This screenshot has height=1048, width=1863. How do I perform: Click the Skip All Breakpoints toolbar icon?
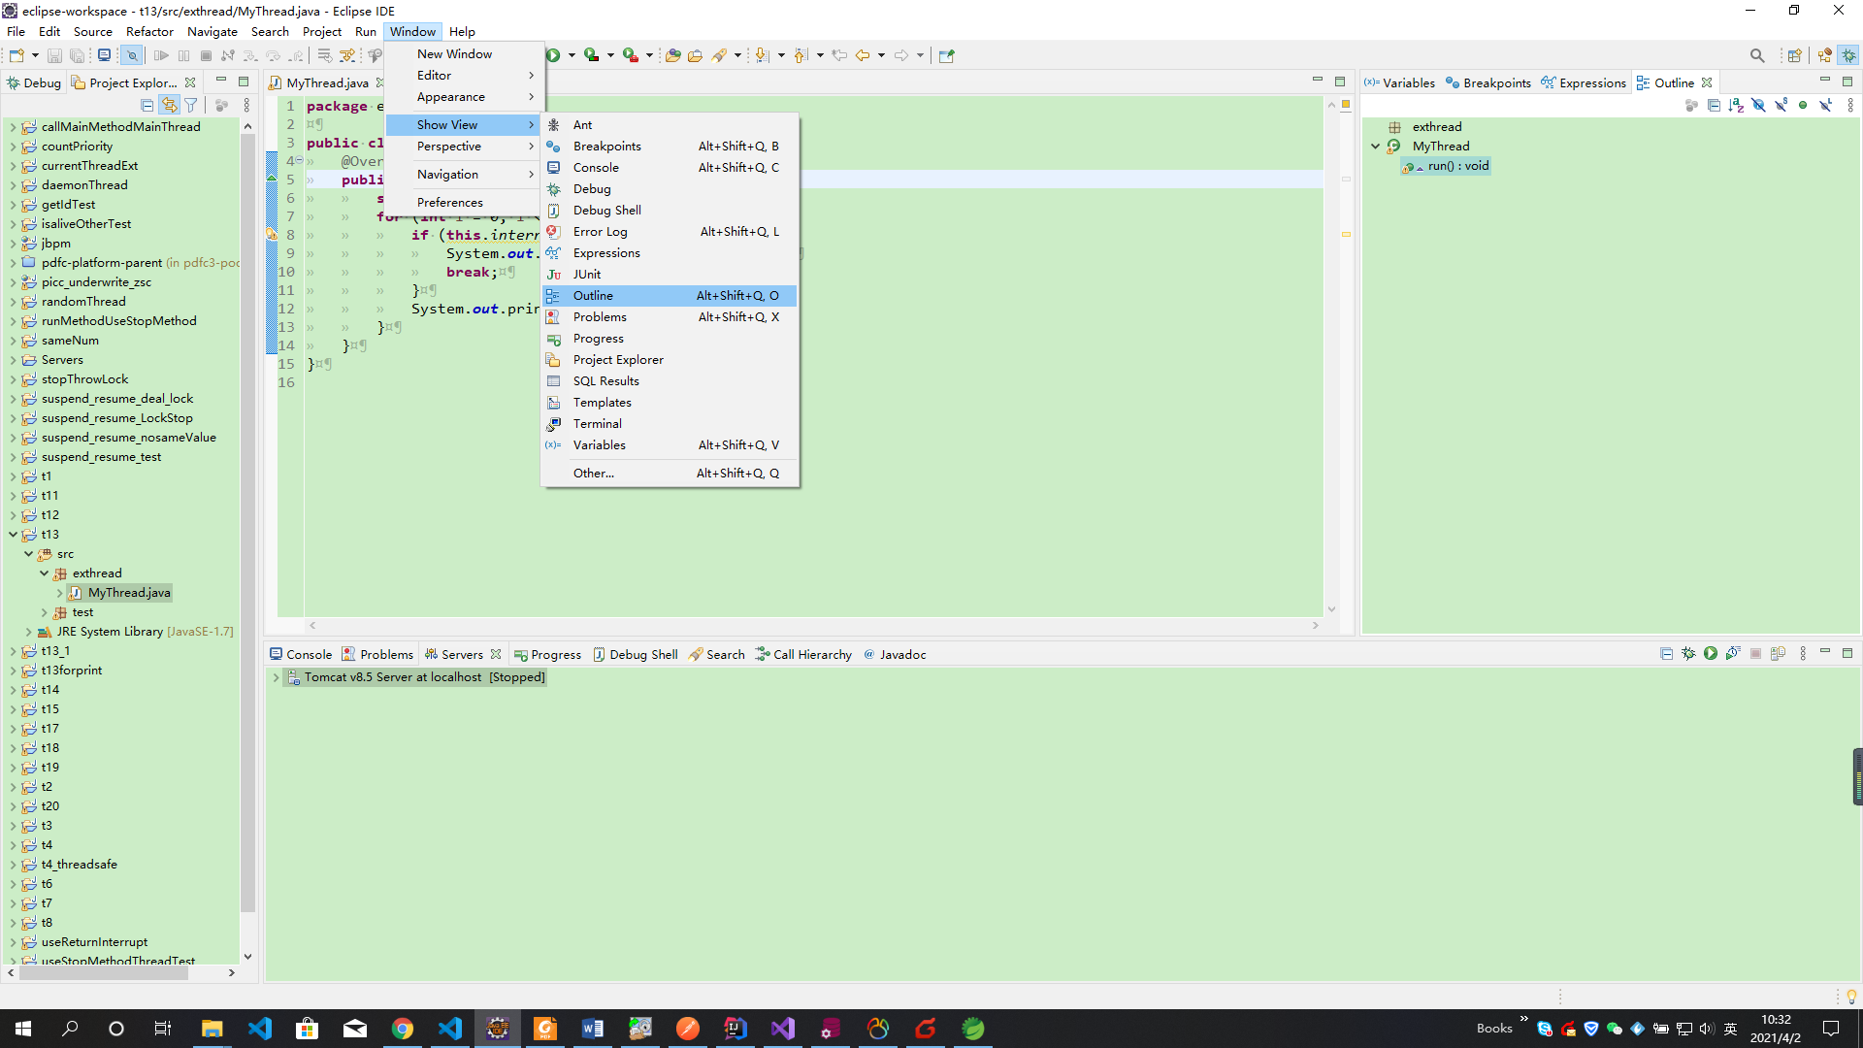(x=132, y=55)
